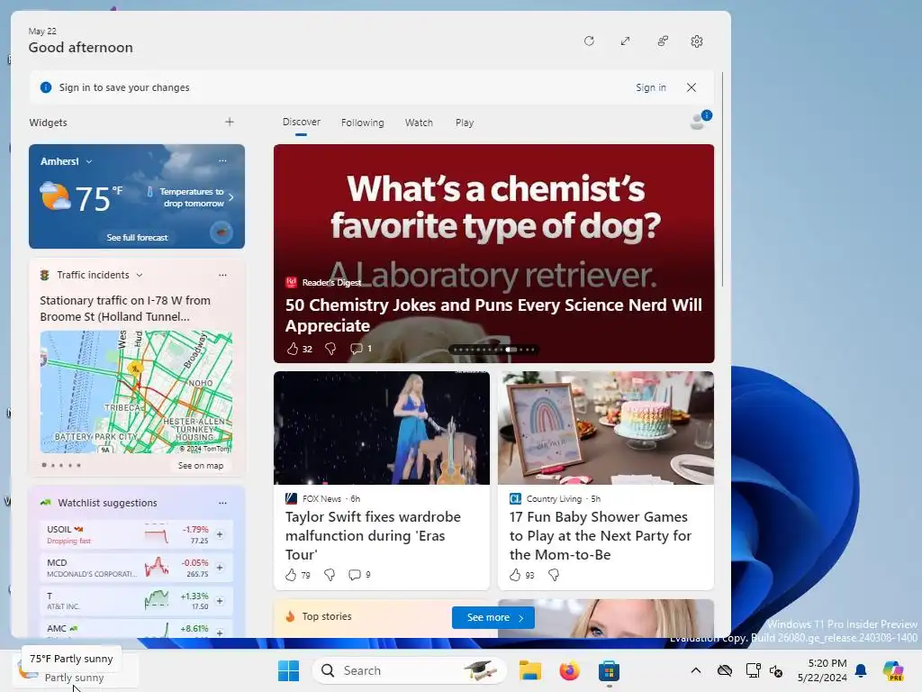Launch Firefox from taskbar
The image size is (922, 692).
coord(569,670)
